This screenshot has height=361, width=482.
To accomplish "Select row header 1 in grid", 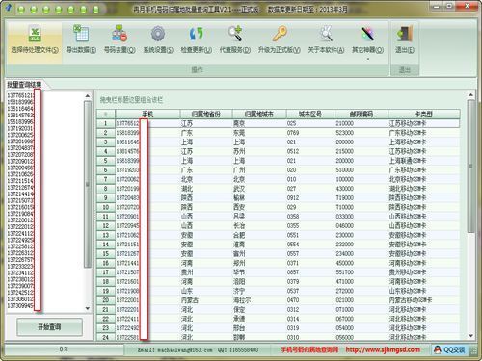I will [x=106, y=123].
